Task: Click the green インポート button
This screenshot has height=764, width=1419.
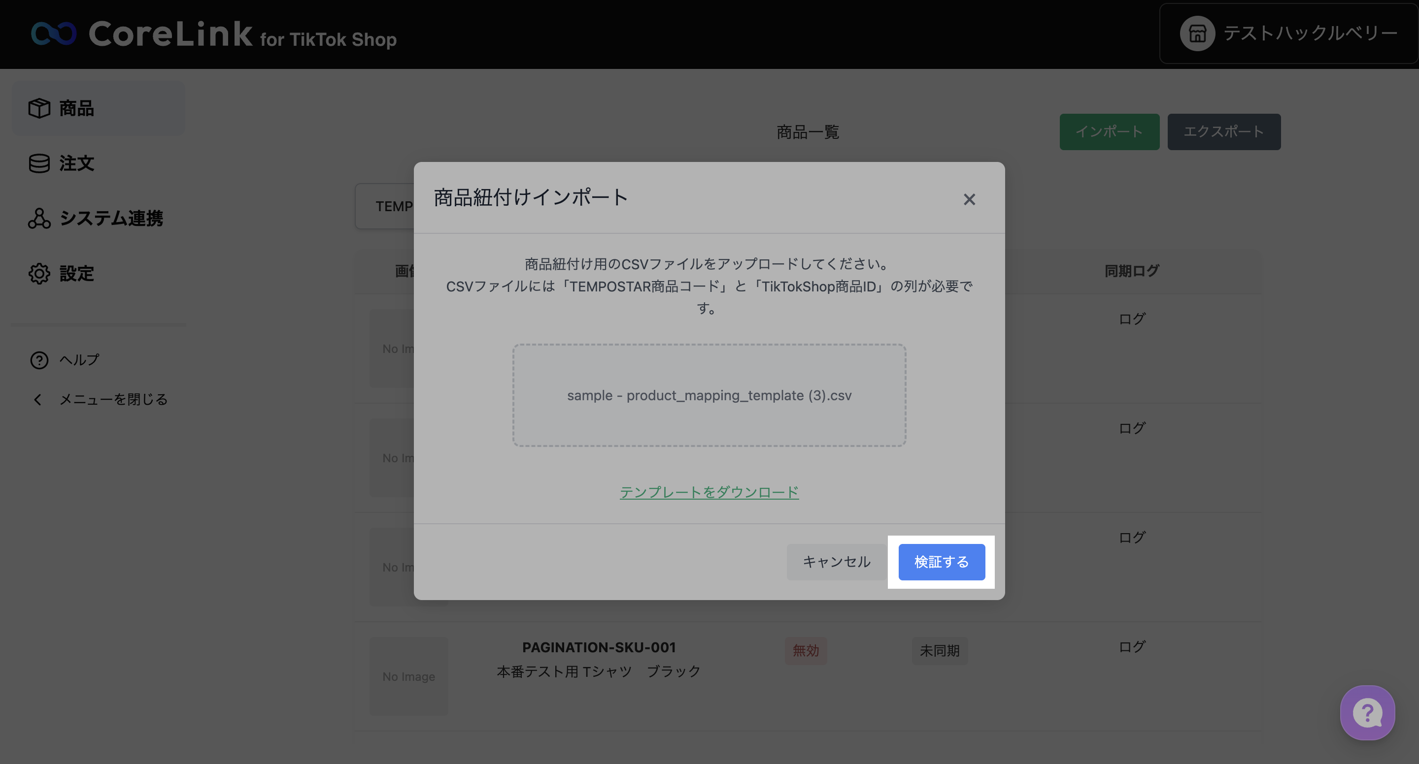Action: point(1109,131)
